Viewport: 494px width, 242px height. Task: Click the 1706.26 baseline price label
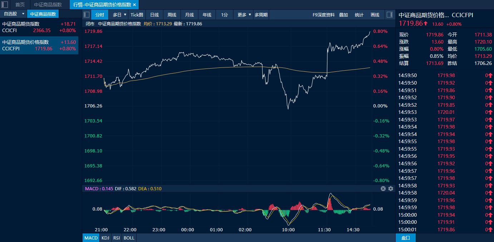tap(93, 106)
